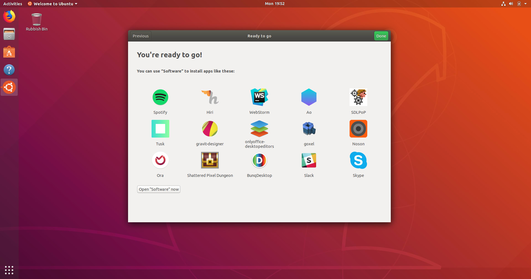
Task: Click the Shattered Pixel Dungeon chest icon
Action: (x=210, y=160)
